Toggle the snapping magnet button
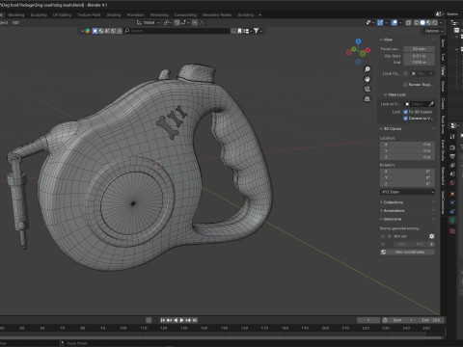463x347 pixels. click(x=177, y=23)
